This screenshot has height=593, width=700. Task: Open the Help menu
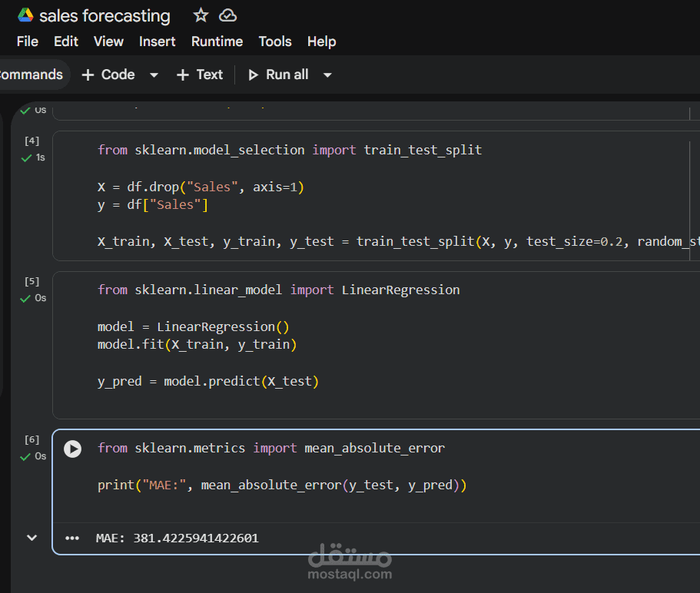click(321, 41)
